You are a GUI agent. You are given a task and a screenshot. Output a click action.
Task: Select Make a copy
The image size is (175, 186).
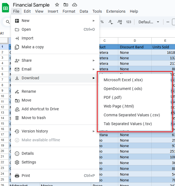click(x=55, y=47)
